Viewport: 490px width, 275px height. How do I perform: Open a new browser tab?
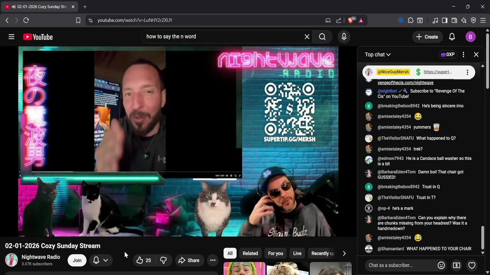85,6
